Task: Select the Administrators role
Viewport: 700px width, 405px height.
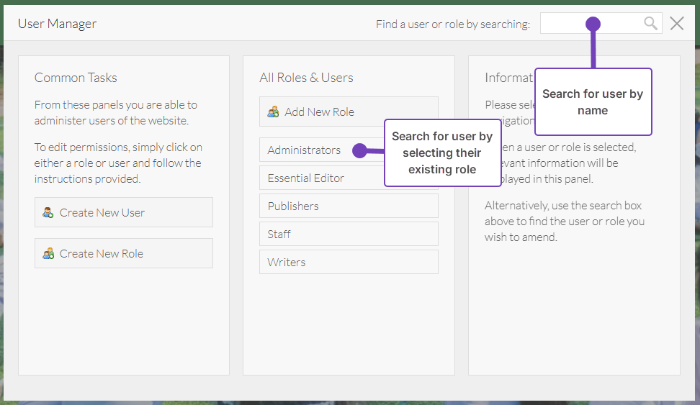Action: tap(305, 150)
